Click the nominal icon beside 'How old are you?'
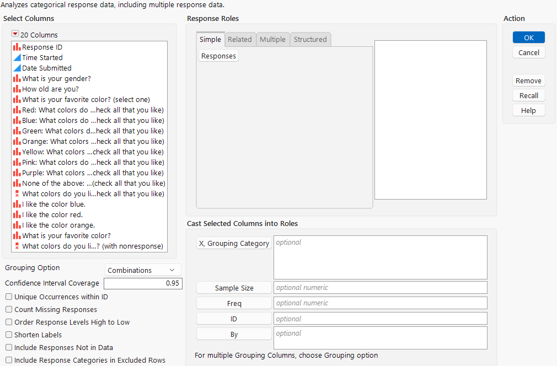This screenshot has height=366, width=557. click(x=17, y=89)
